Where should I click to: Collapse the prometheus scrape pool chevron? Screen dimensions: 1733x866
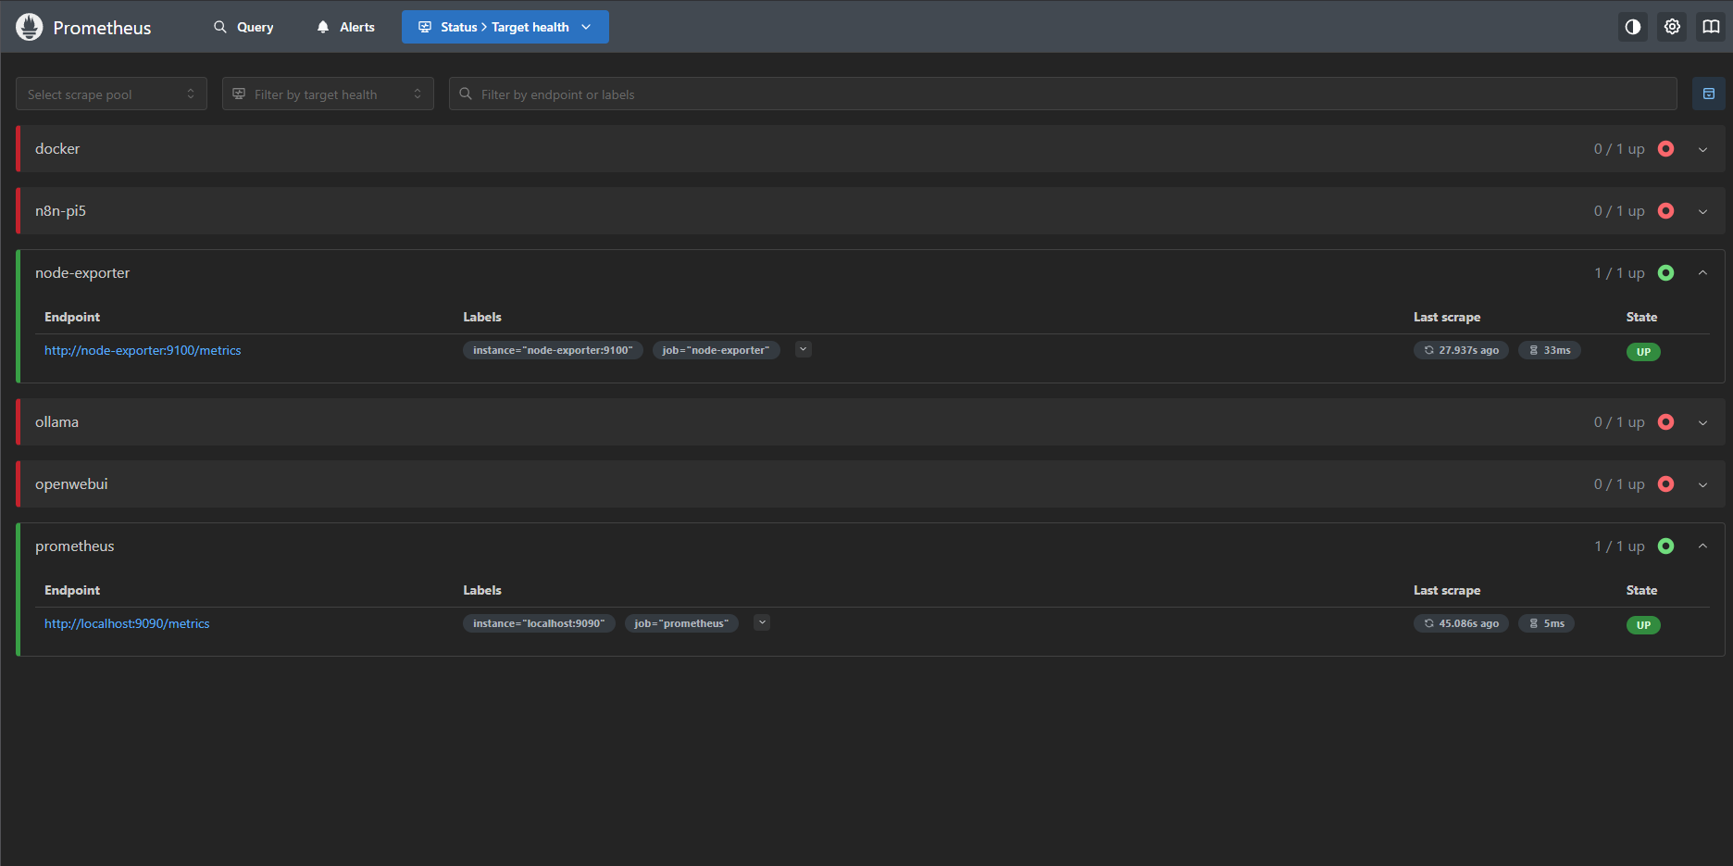pos(1702,546)
